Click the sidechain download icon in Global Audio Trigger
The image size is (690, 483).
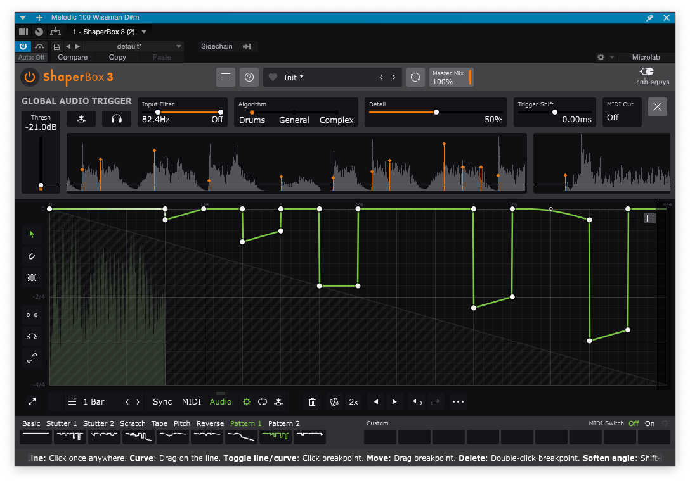(81, 119)
